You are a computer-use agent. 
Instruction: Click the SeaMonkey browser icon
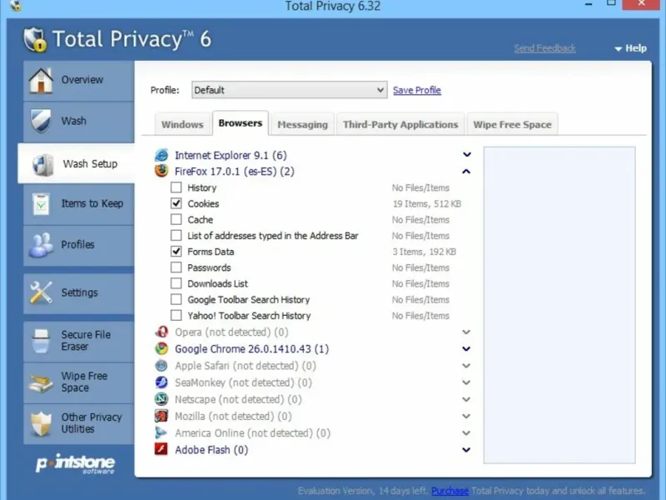[x=162, y=382]
